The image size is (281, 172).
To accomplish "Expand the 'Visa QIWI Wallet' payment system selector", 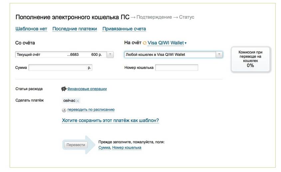I will 185,43.
